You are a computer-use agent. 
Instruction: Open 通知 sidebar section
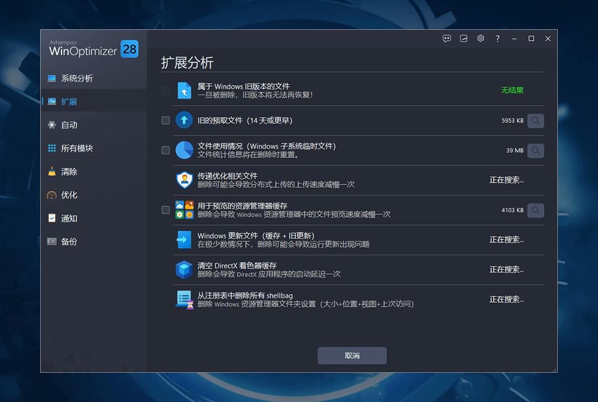pos(94,218)
